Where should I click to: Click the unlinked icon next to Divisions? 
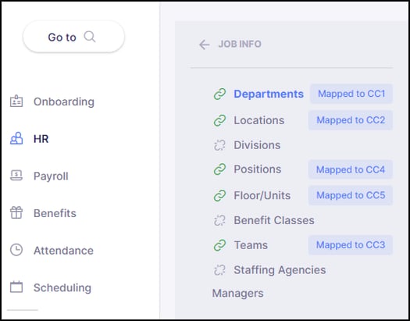(x=219, y=145)
